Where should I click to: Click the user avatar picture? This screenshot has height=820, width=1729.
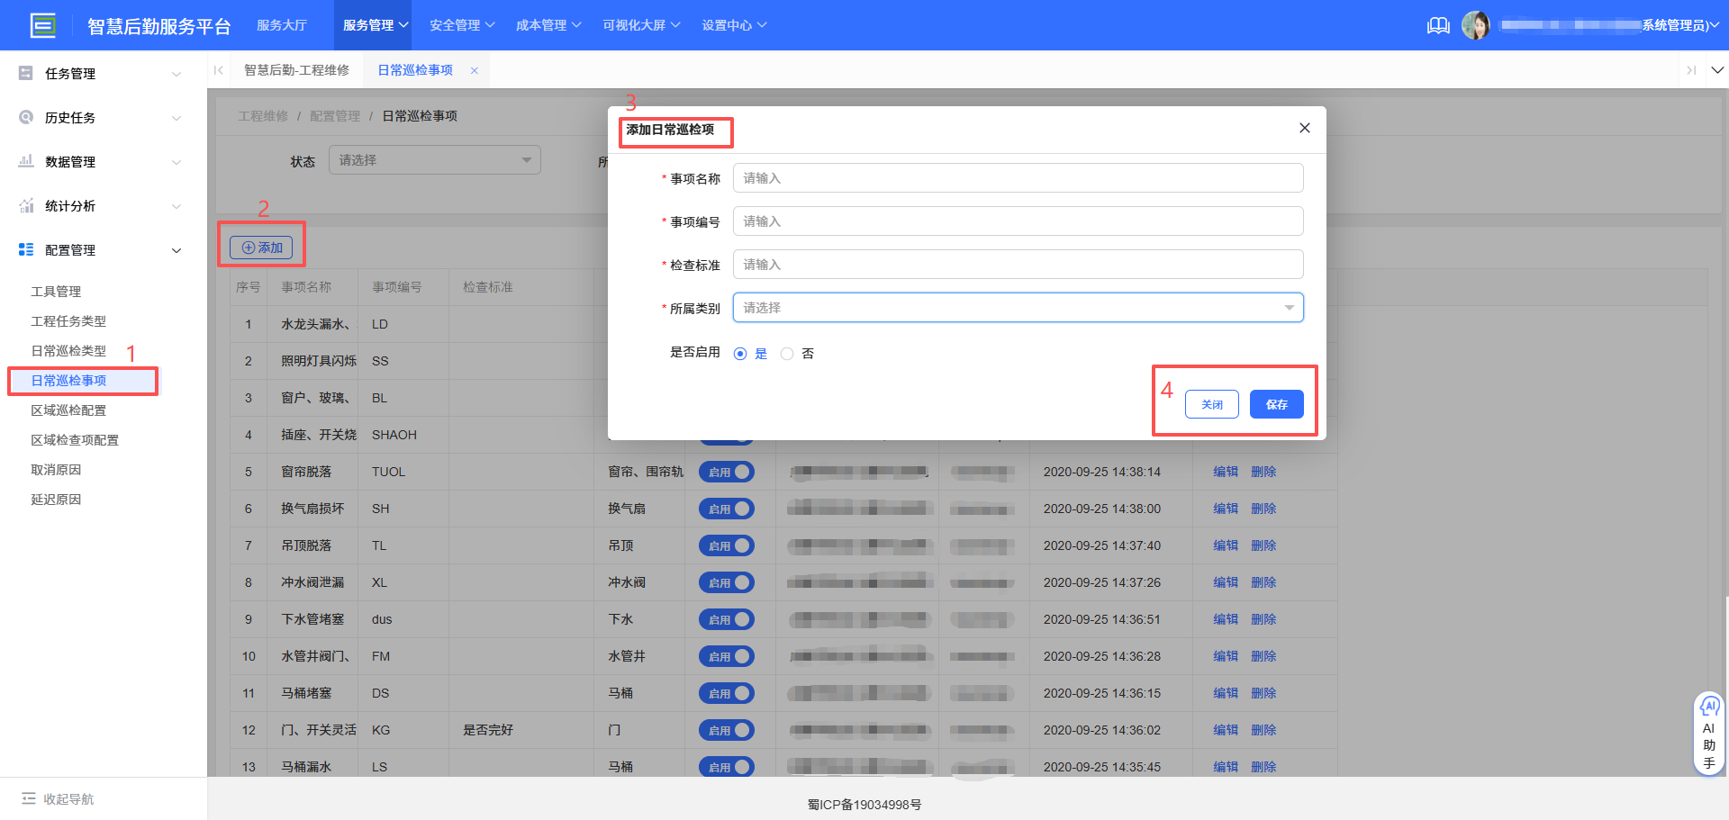tap(1475, 25)
